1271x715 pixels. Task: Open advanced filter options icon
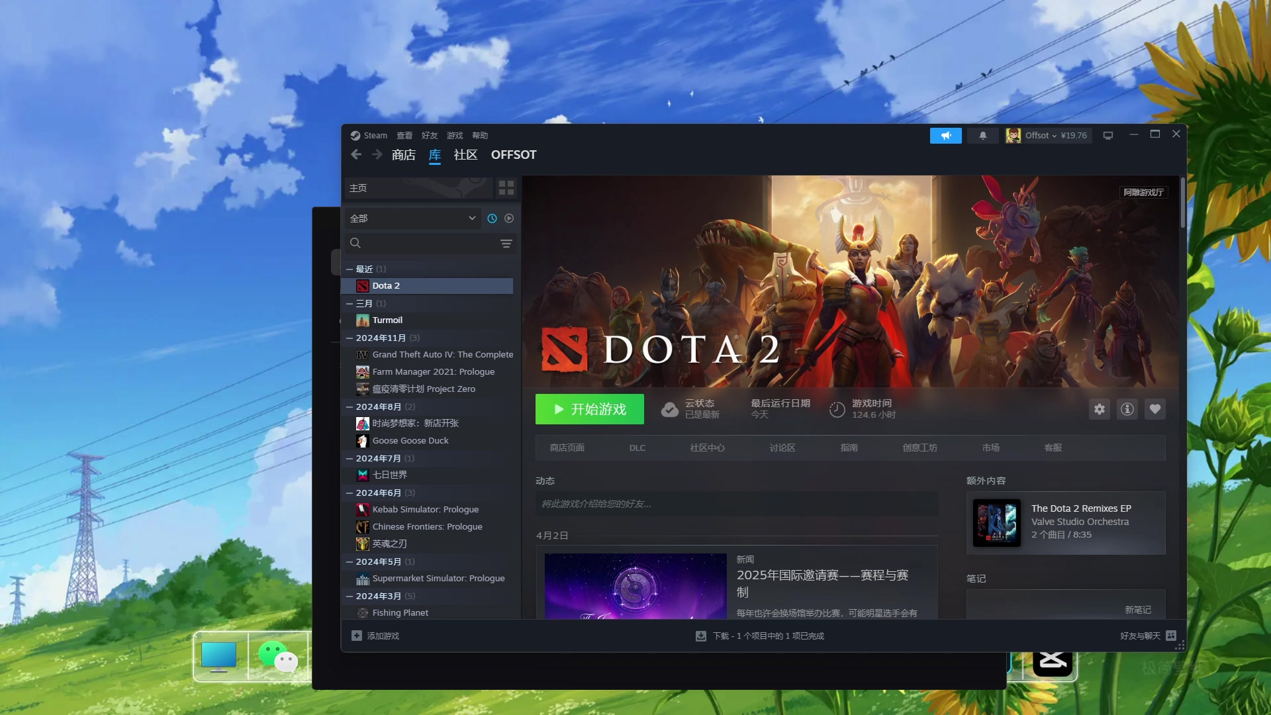click(506, 244)
